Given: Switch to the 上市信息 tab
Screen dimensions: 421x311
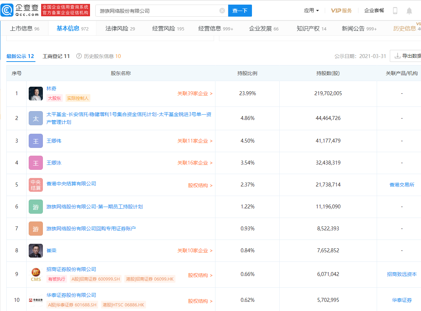Looking at the screenshot, I should click(x=24, y=28).
